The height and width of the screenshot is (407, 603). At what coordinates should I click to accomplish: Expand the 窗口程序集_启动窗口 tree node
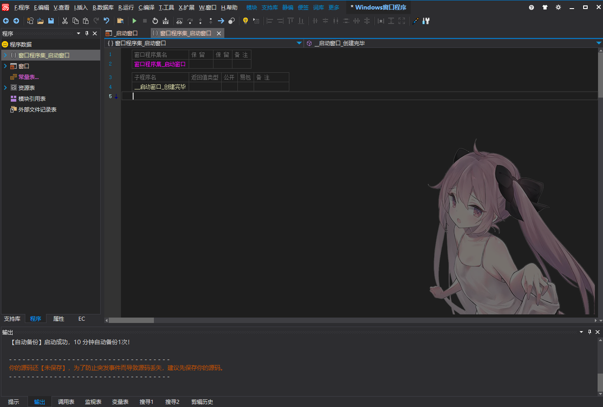point(5,55)
